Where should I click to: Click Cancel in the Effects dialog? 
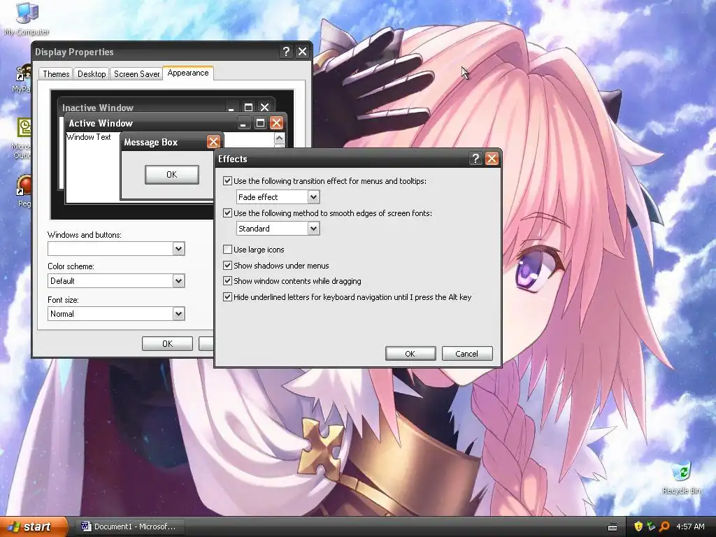pyautogui.click(x=466, y=353)
